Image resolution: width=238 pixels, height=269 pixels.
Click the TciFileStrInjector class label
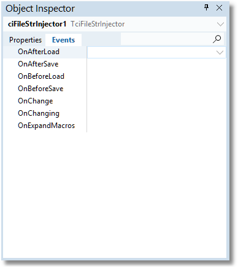pyautogui.click(x=98, y=24)
